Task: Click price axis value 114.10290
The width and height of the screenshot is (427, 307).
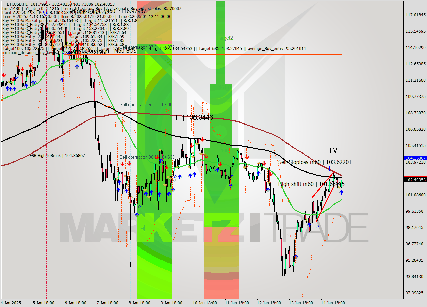Action: pos(415,48)
